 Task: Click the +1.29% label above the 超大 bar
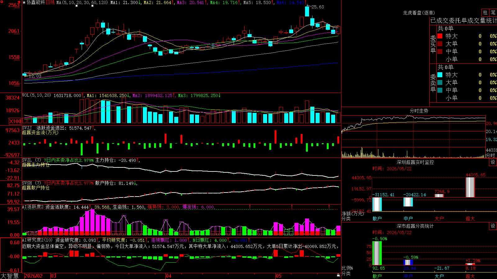(x=473, y=261)
